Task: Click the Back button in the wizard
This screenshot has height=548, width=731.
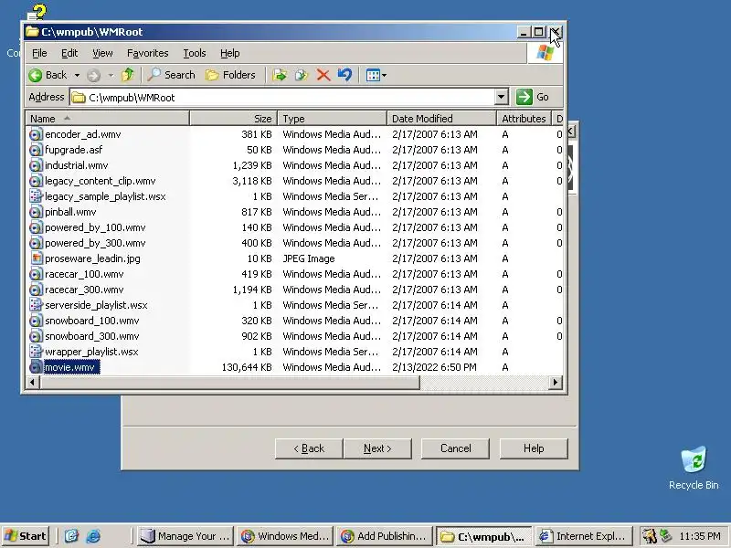Action: pyautogui.click(x=309, y=448)
